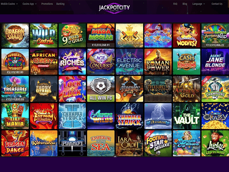Select the Wheel of Wishes jackpot tile
229x172 pixels.
(15, 62)
